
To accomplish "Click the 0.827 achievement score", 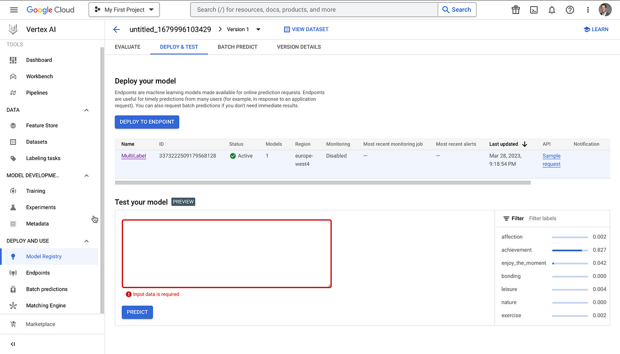I will [x=600, y=250].
